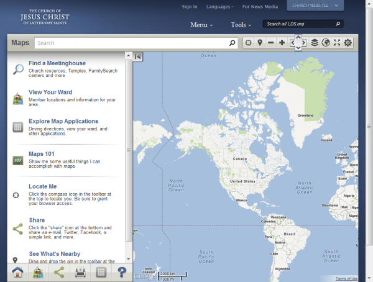Click the Locate Me heading link
The width and height of the screenshot is (373, 282).
pyautogui.click(x=42, y=186)
